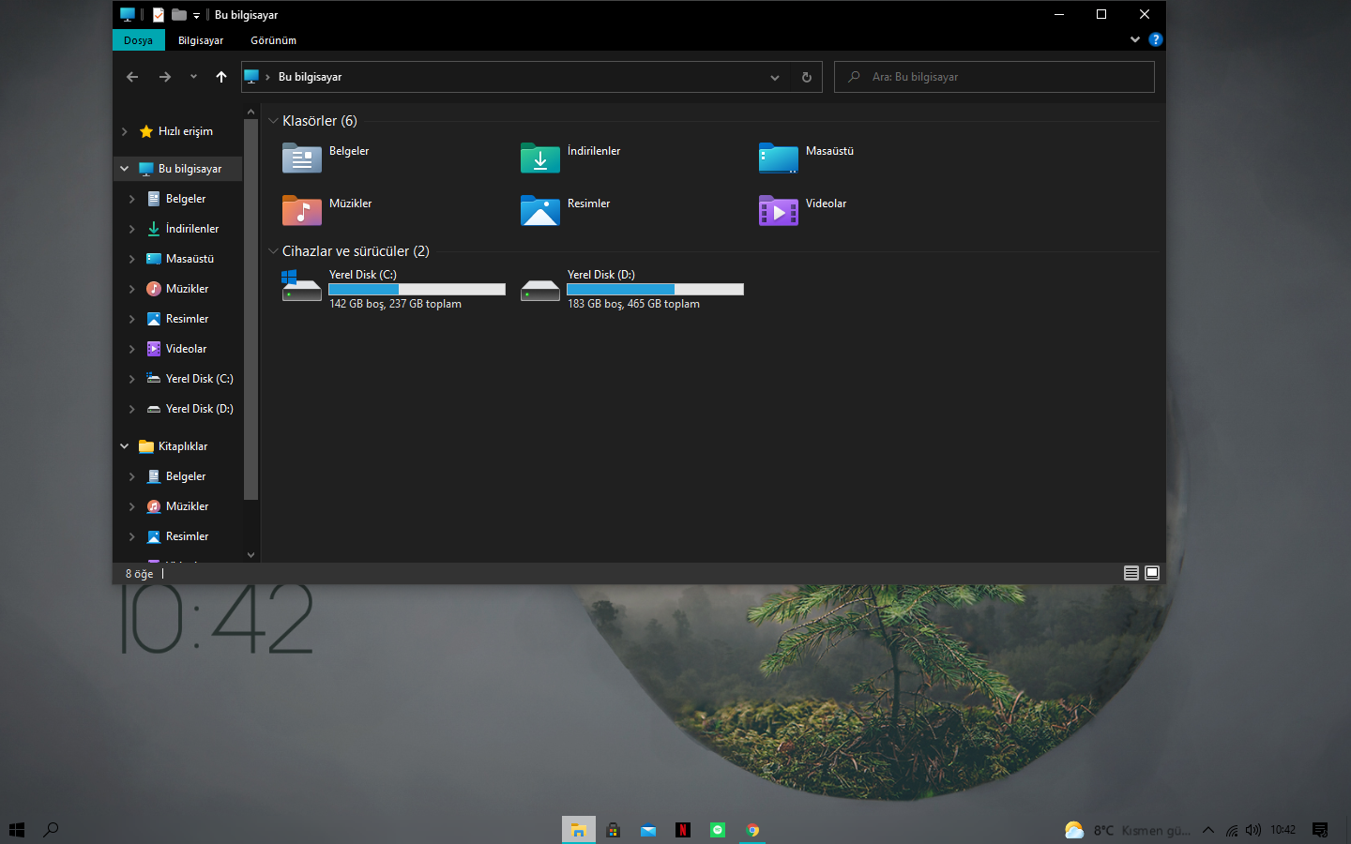Open the address bar history dropdown
The image size is (1351, 844).
[x=775, y=77]
